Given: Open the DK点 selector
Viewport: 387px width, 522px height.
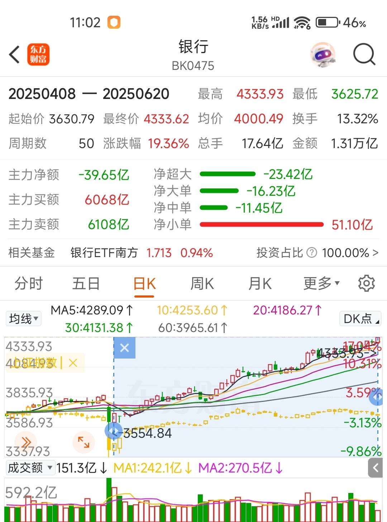Looking at the screenshot, I should click(360, 318).
